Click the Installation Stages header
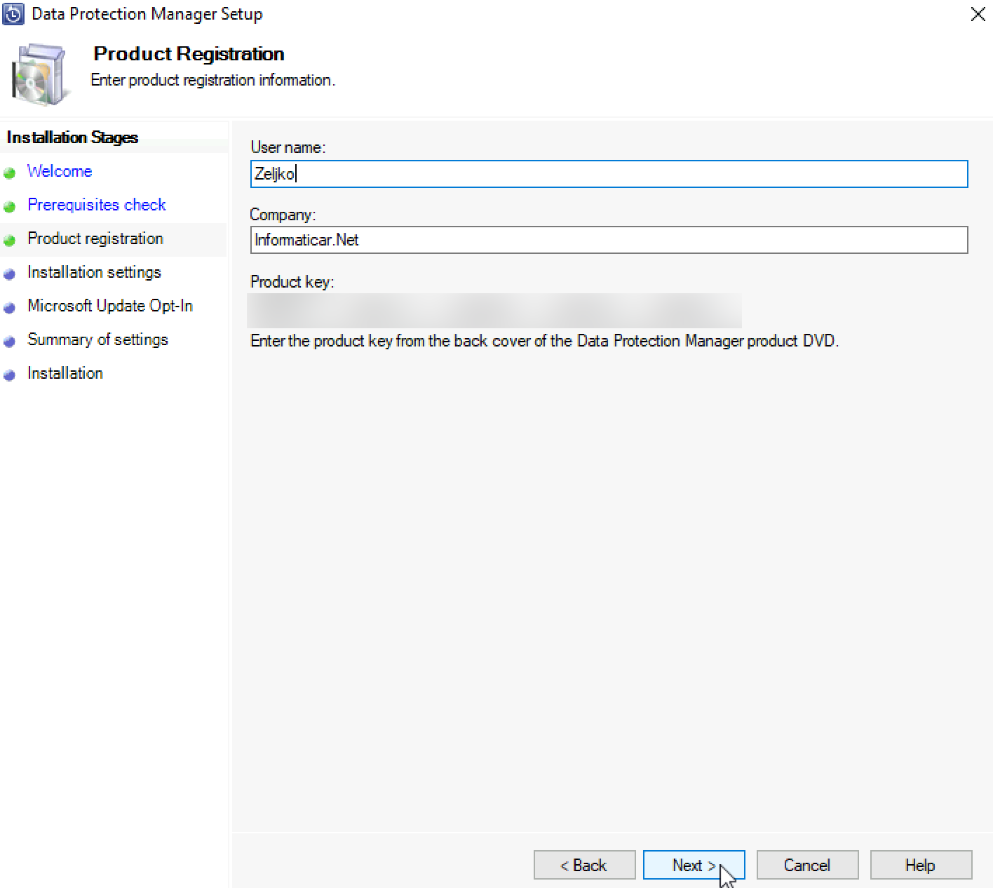Image resolution: width=993 pixels, height=888 pixels. coord(72,137)
